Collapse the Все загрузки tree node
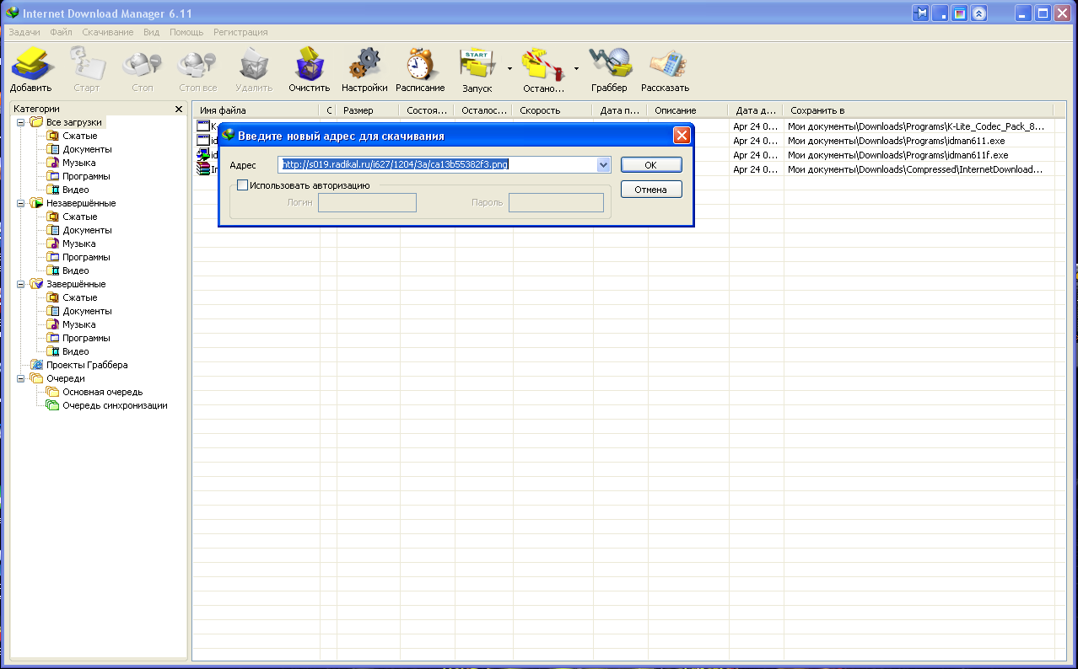Image resolution: width=1078 pixels, height=669 pixels. (21, 122)
